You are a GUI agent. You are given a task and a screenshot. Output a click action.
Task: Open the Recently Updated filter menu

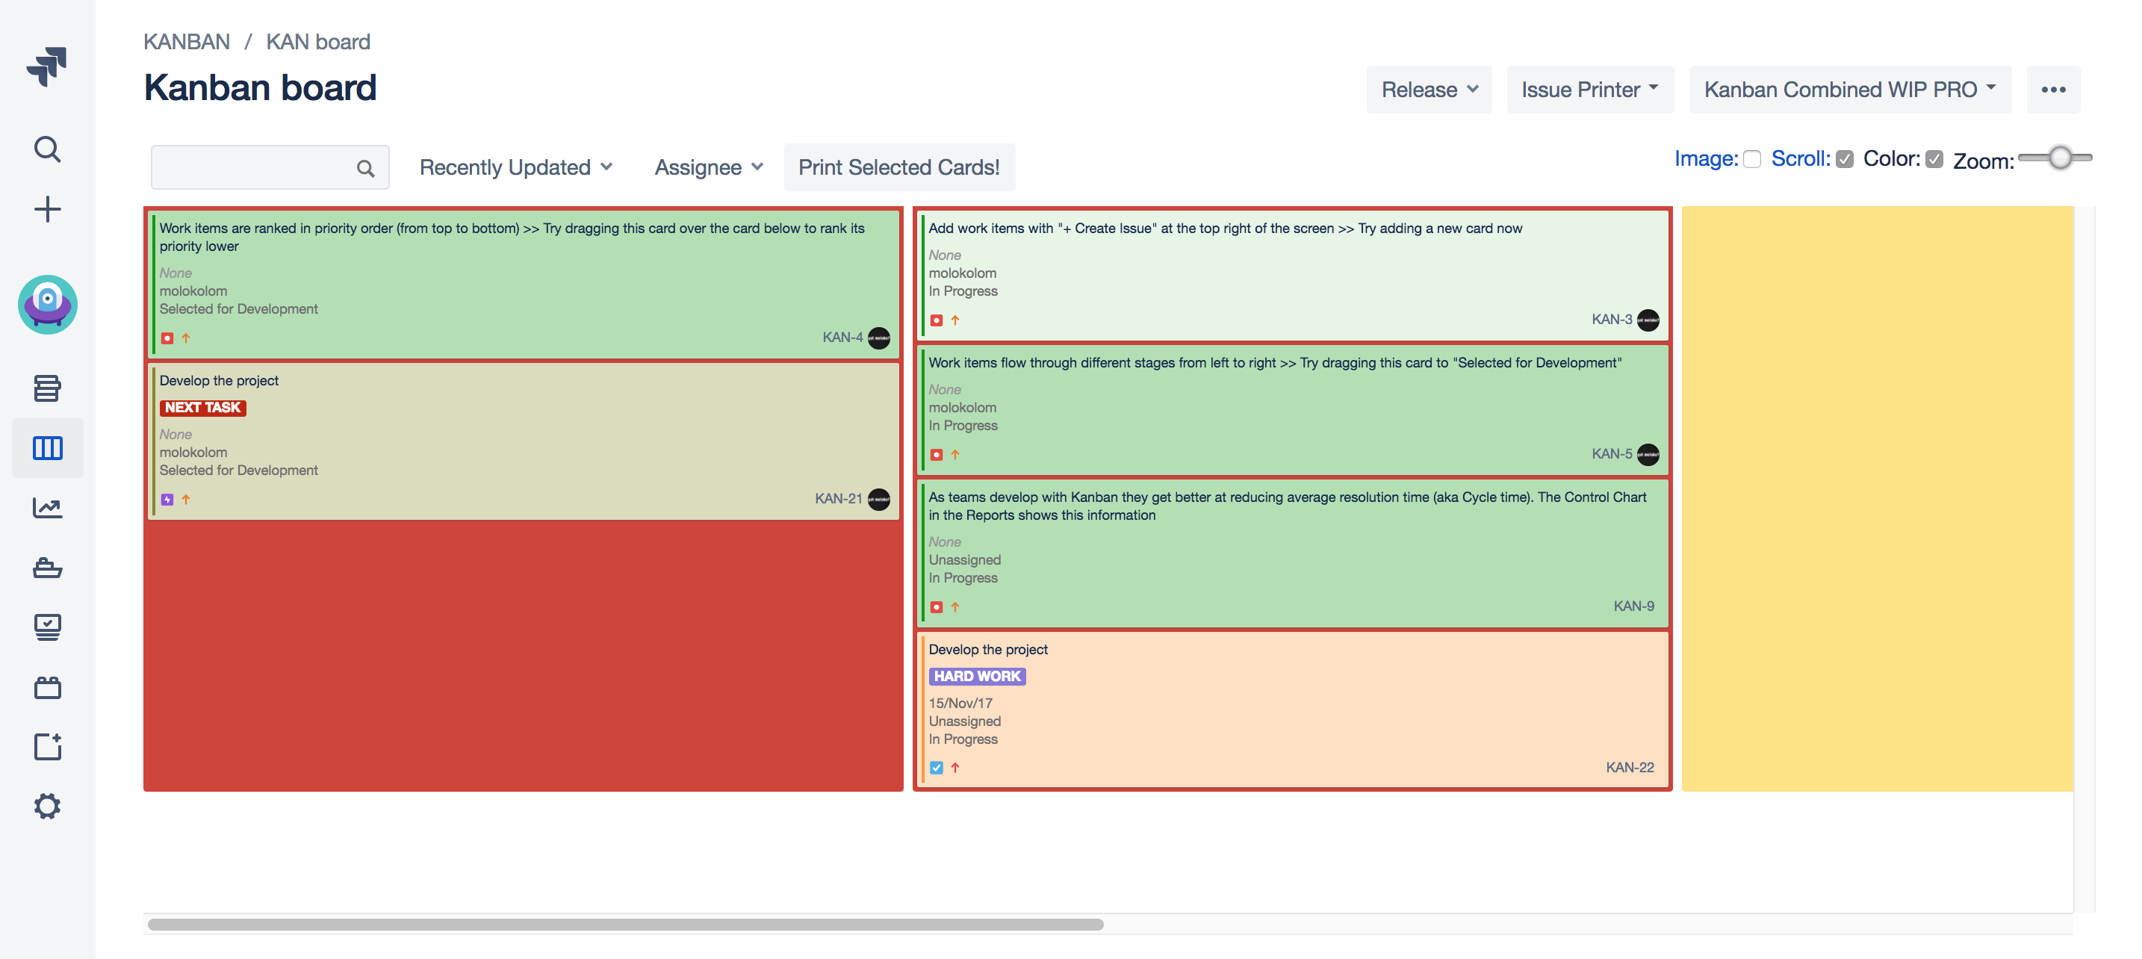[515, 167]
